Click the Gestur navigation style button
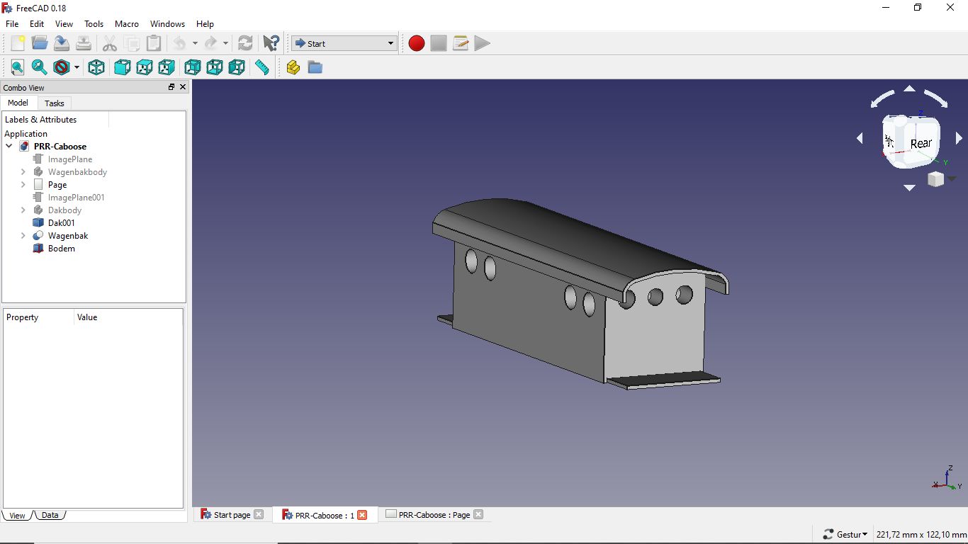Image resolution: width=968 pixels, height=544 pixels. tap(846, 534)
